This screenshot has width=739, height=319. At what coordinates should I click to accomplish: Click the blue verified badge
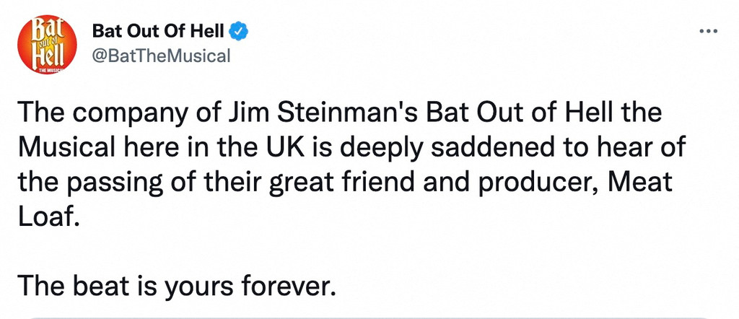pos(239,32)
